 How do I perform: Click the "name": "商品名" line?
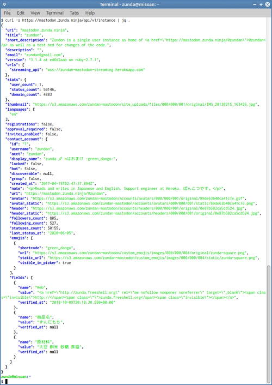(x=36, y=317)
